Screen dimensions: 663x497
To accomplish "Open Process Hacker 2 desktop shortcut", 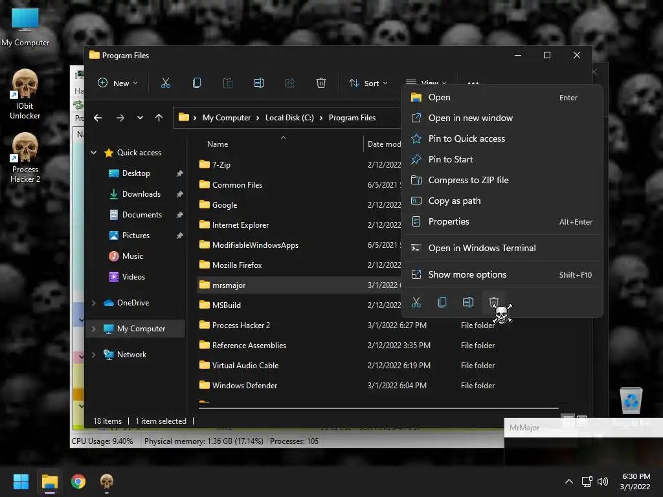I will (25, 158).
